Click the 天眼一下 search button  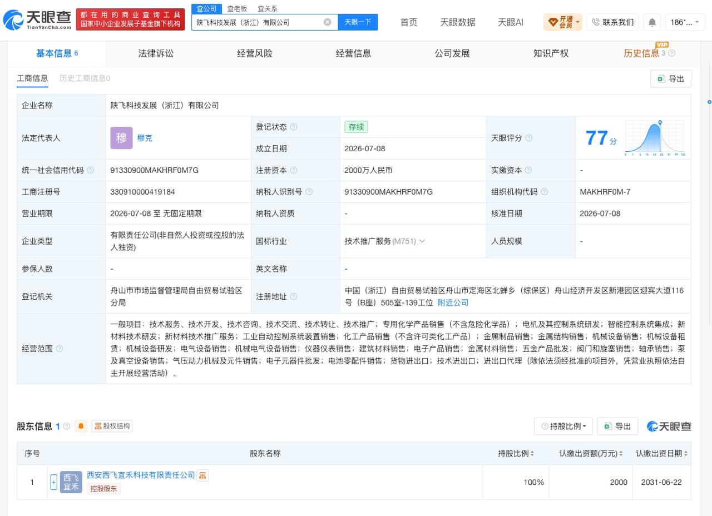click(x=358, y=22)
